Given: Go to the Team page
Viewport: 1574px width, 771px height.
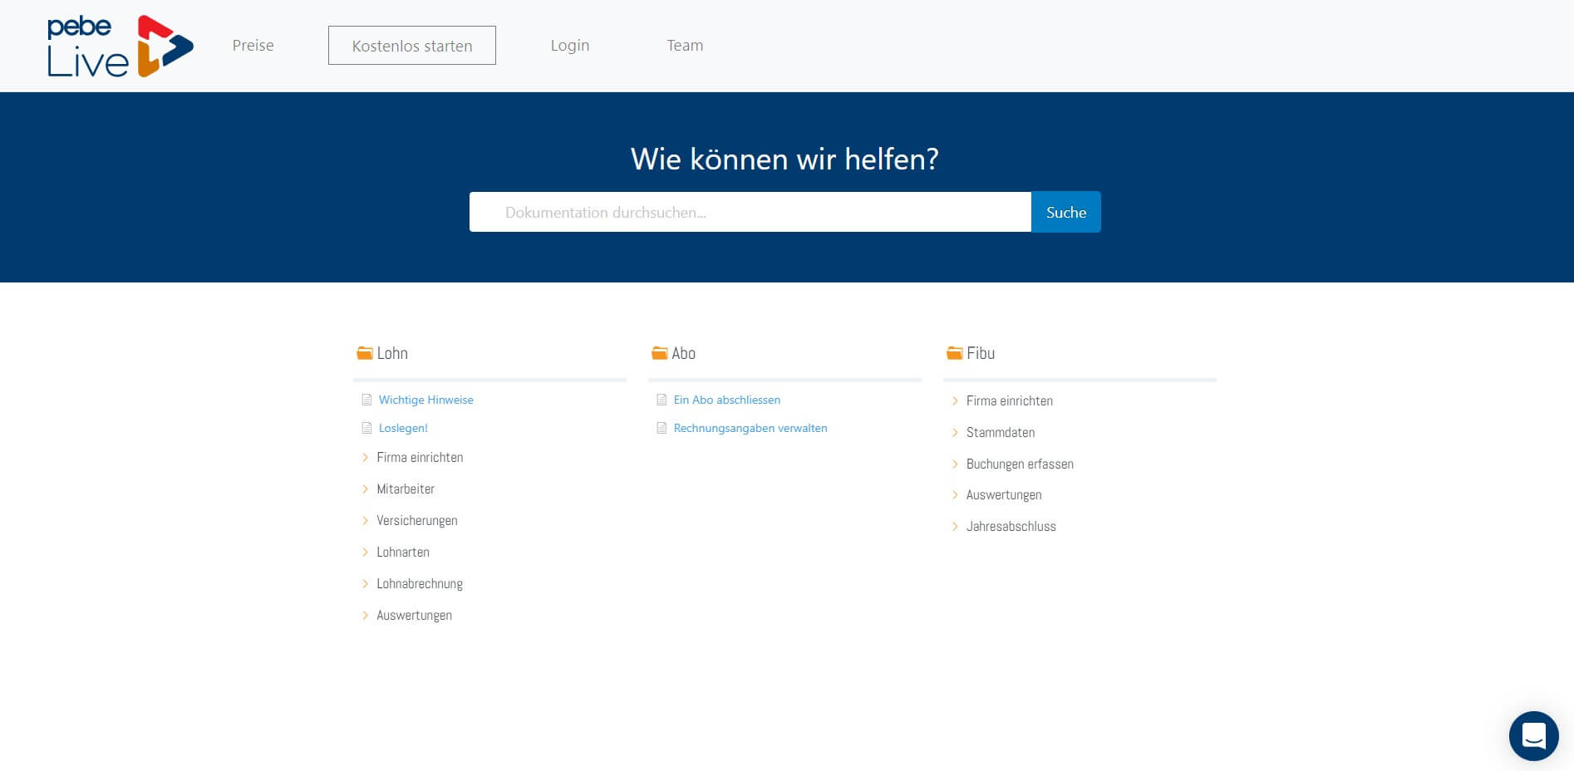Looking at the screenshot, I should pos(685,46).
